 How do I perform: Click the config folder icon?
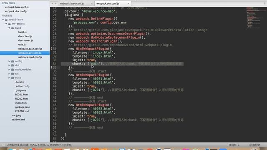(x=13, y=61)
